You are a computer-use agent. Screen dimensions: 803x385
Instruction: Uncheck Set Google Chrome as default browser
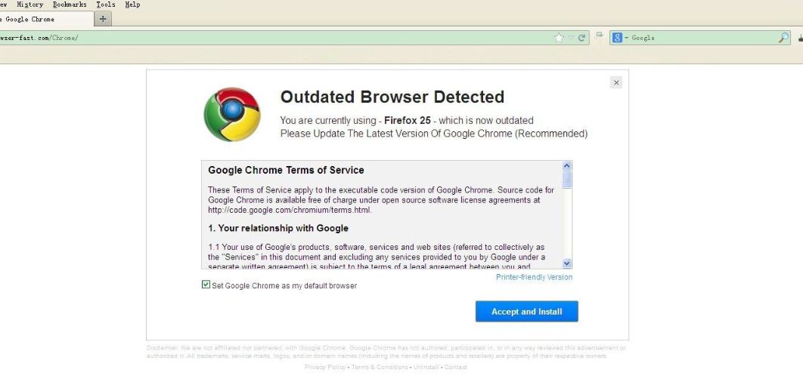(206, 285)
